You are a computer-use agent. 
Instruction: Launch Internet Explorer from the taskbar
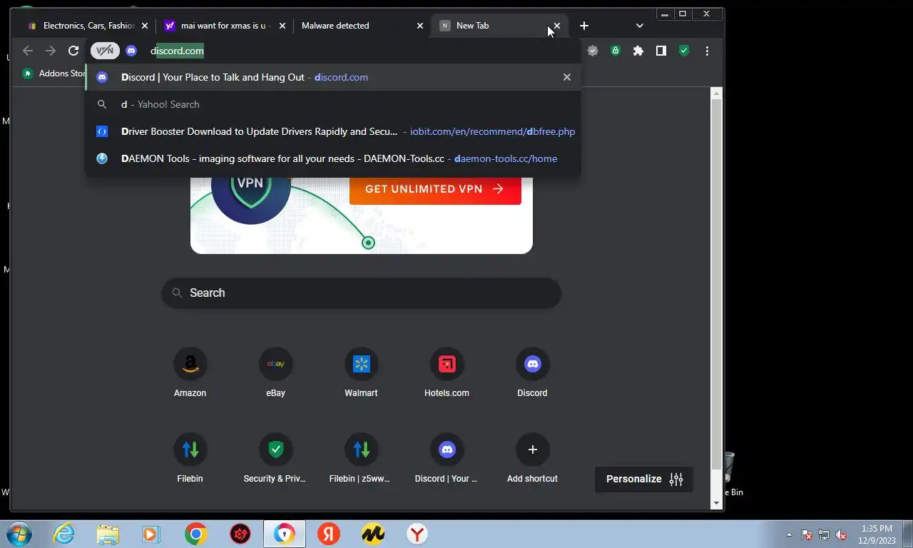(63, 534)
